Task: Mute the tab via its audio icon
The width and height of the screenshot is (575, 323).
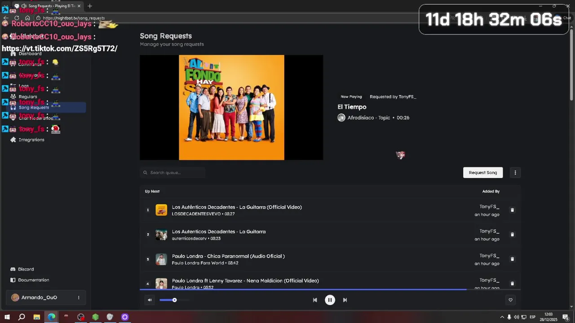Action: point(24,6)
